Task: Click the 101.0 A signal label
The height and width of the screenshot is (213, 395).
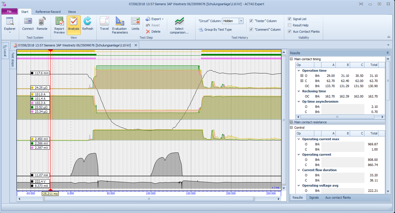Action: [40, 94]
